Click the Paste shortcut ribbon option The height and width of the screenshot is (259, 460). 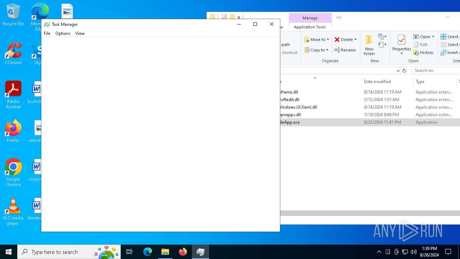pyautogui.click(x=289, y=53)
